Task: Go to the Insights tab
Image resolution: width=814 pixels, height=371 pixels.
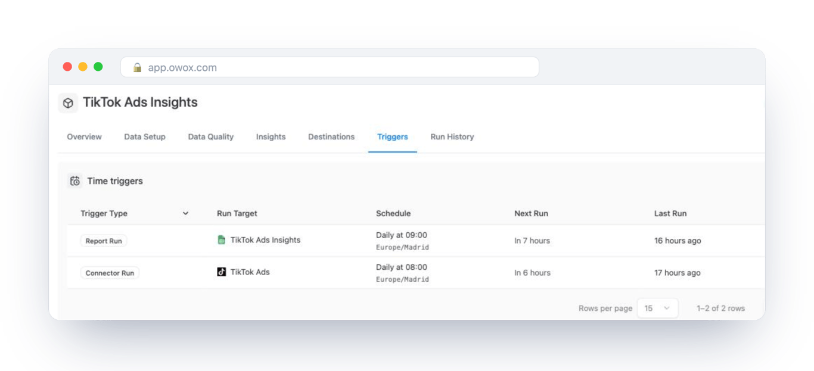Action: 271,137
